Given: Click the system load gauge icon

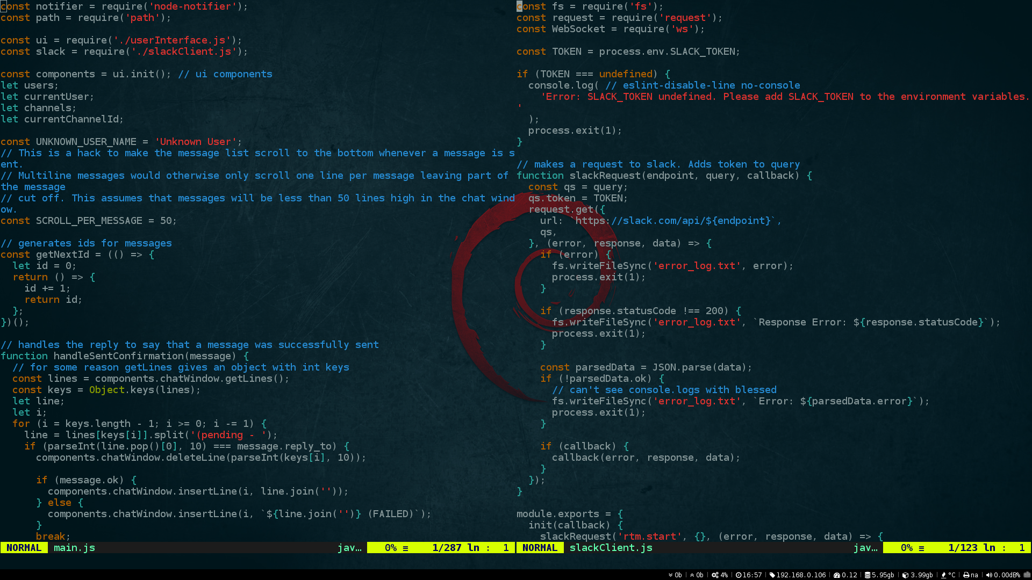Looking at the screenshot, I should (x=837, y=575).
